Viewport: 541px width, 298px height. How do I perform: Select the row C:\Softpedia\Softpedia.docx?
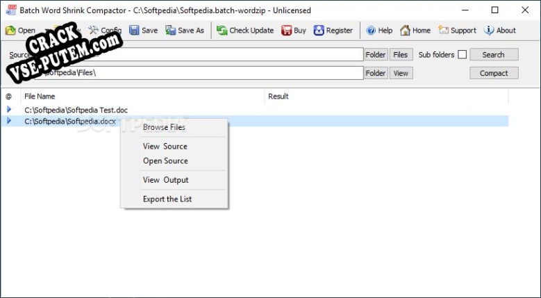pyautogui.click(x=255, y=121)
